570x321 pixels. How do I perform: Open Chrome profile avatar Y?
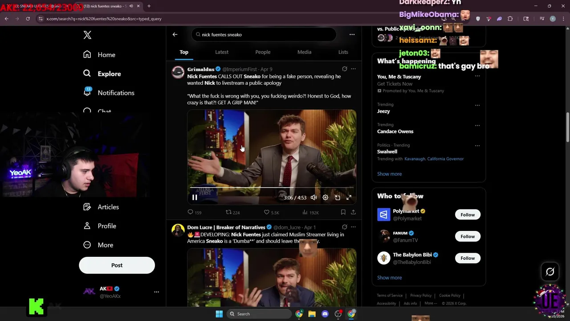(x=553, y=19)
